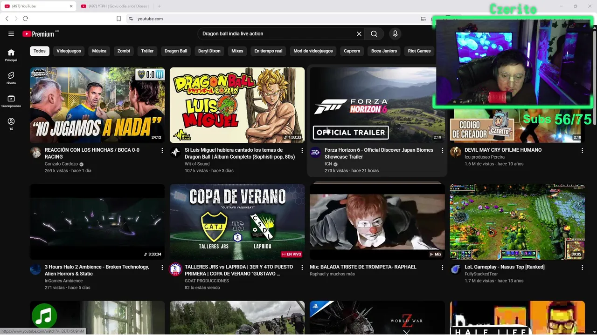597x335 pixels.
Task: Open options for Halo 2 Ambience video
Action: click(162, 267)
